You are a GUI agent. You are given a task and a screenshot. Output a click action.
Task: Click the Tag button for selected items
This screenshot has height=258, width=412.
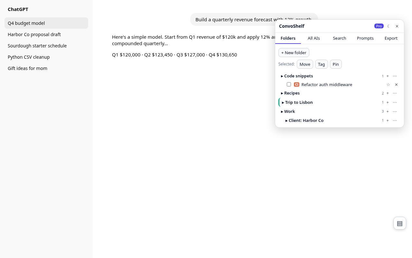coord(322,64)
